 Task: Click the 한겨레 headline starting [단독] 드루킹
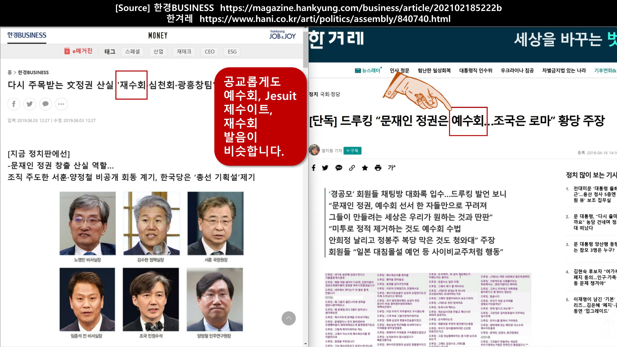457,121
